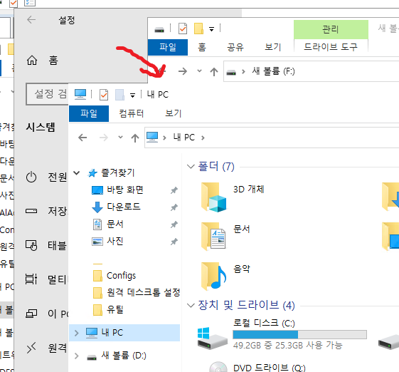This screenshot has width=399, height=372.
Task: Select 유틸 folder in navigation pane
Action: (115, 310)
